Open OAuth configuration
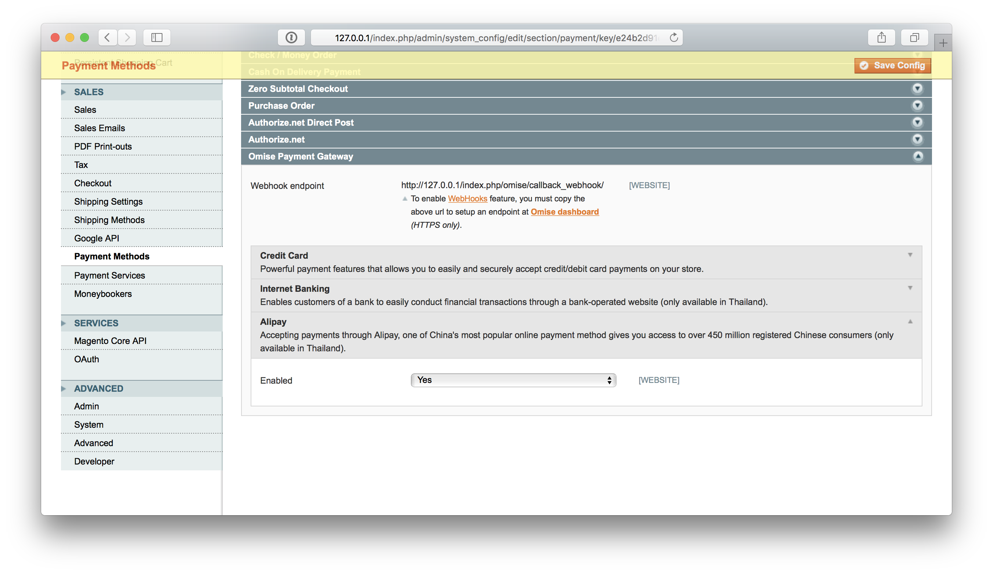 pos(141,359)
